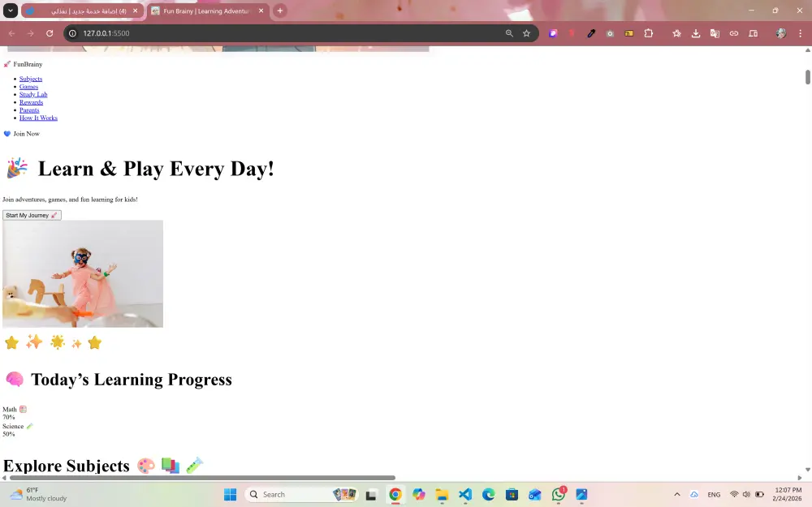Click the scroll-right arrow of horizontal scrollbar
This screenshot has height=507, width=812.
click(800, 478)
